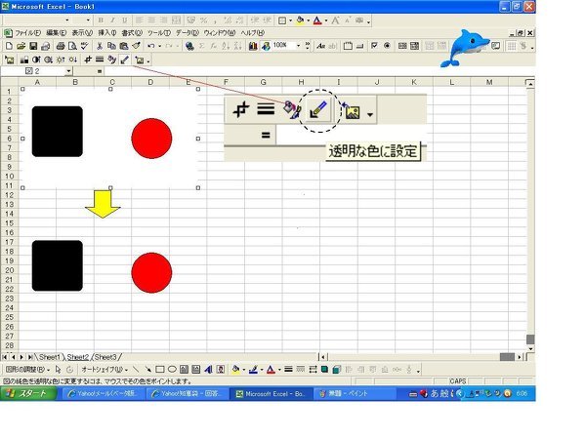Expand the Picture toolbar options arrow
Image resolution: width=586 pixels, height=439 pixels.
[x=148, y=60]
